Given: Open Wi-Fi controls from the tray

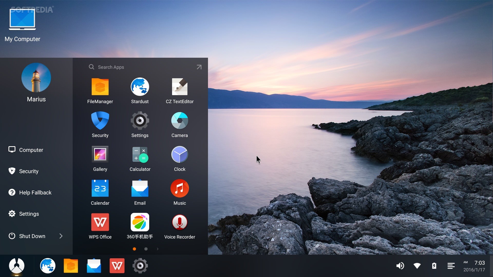Looking at the screenshot, I should tap(417, 266).
